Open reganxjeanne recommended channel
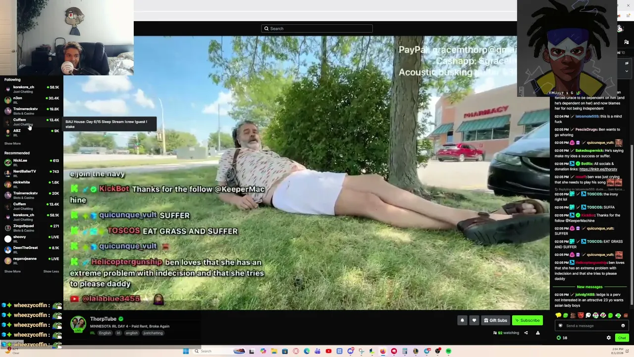The height and width of the screenshot is (357, 634). (32, 261)
